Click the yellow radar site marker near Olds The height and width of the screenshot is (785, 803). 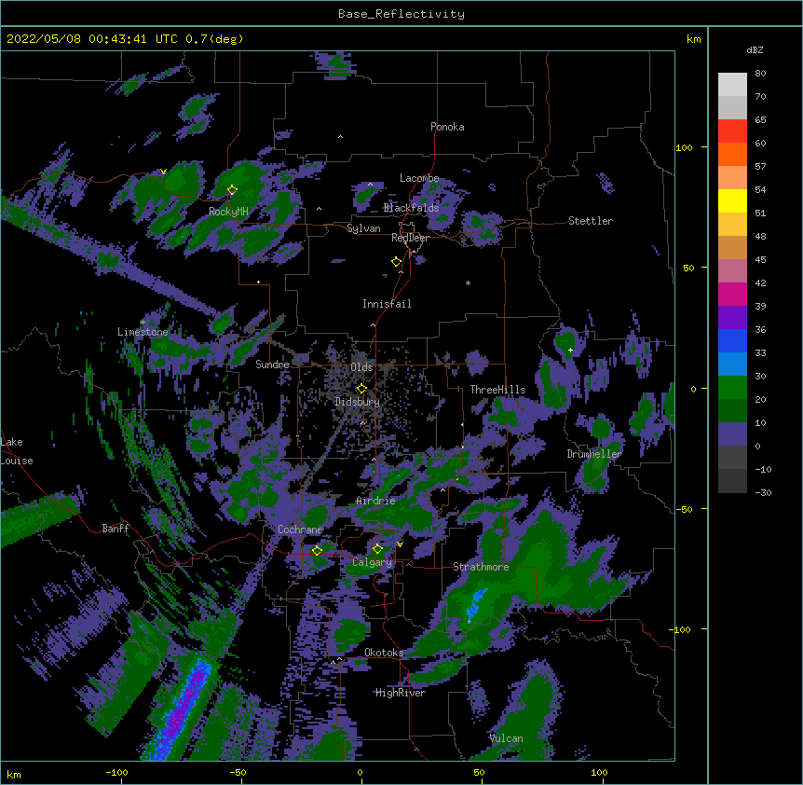coord(361,389)
